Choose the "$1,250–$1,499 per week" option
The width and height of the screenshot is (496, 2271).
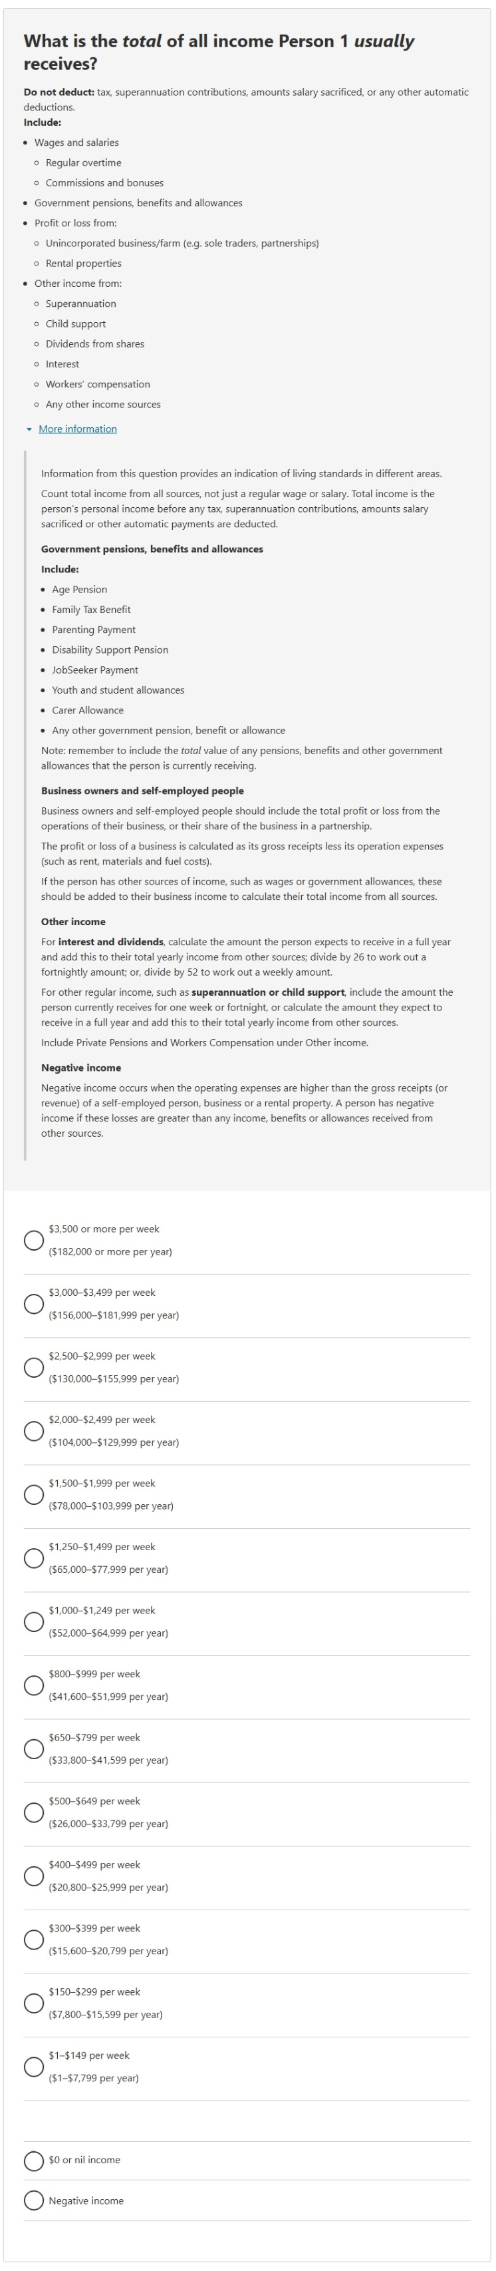pos(33,1557)
